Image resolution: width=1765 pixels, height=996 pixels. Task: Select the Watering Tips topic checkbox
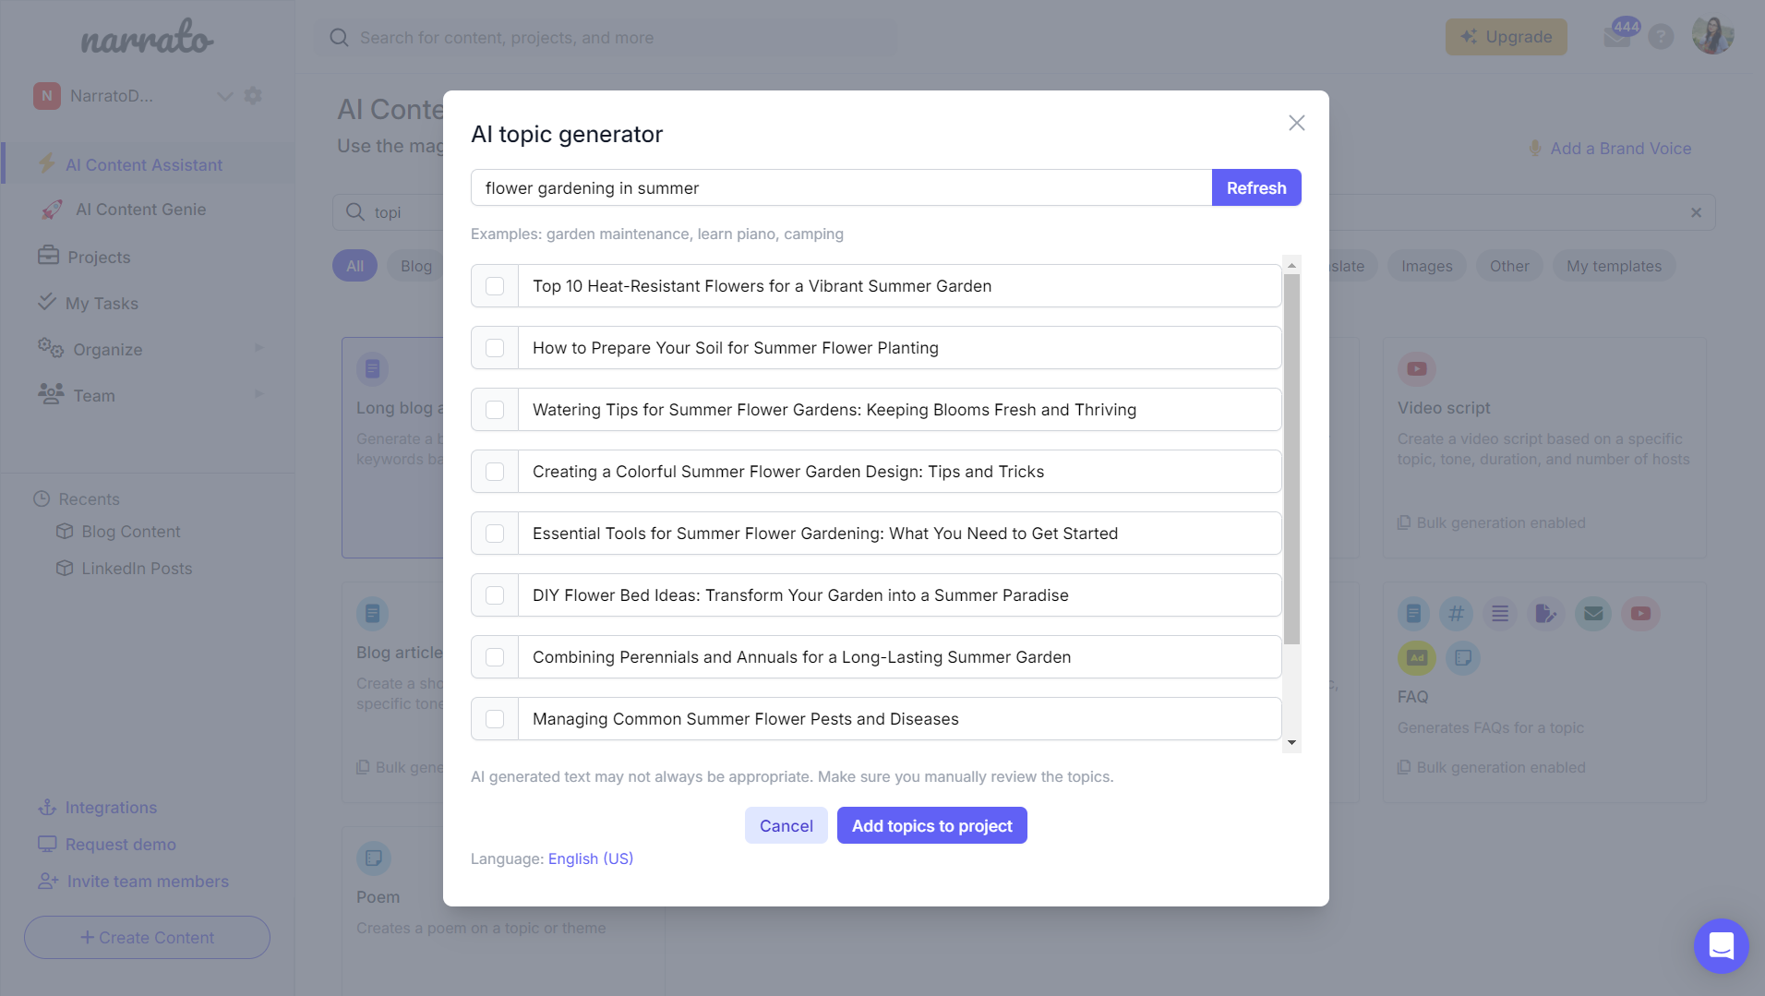(495, 409)
